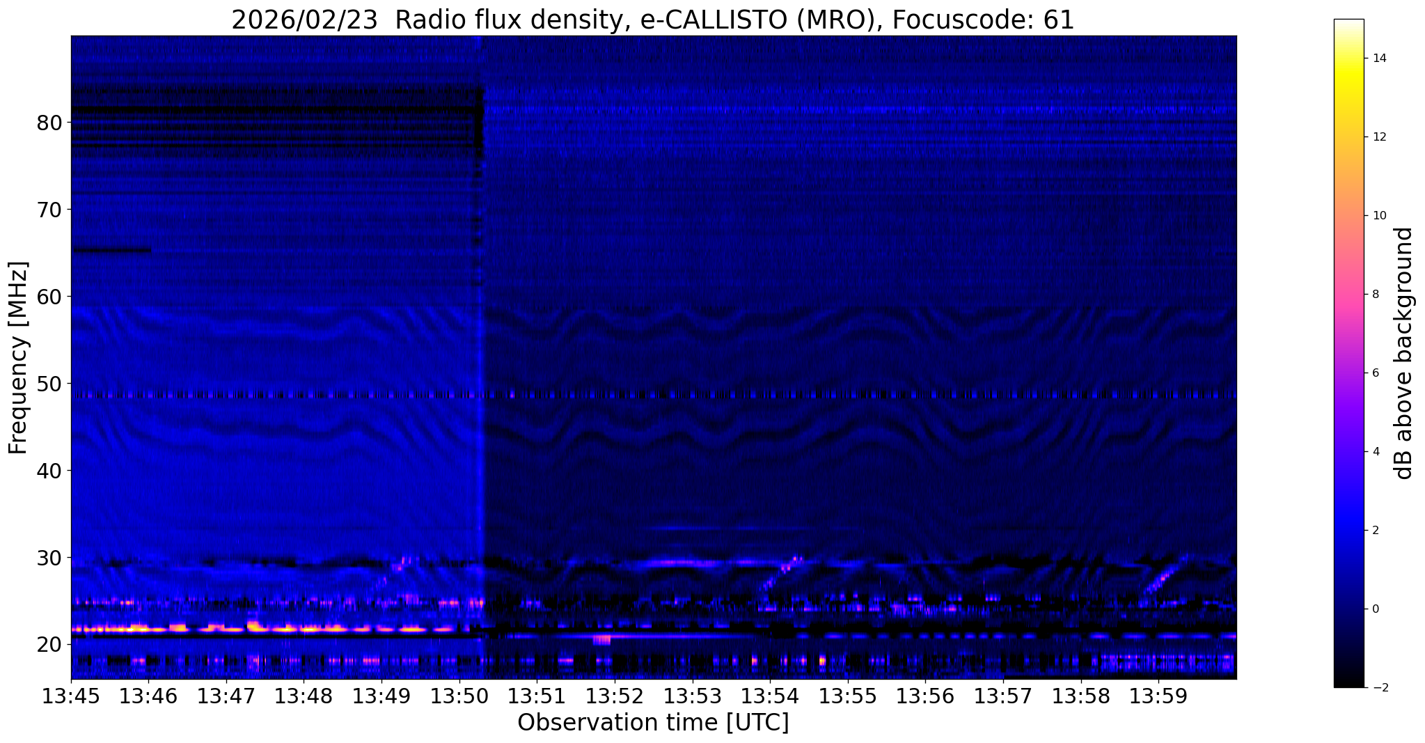Select the 13:47 time tick label

(226, 696)
